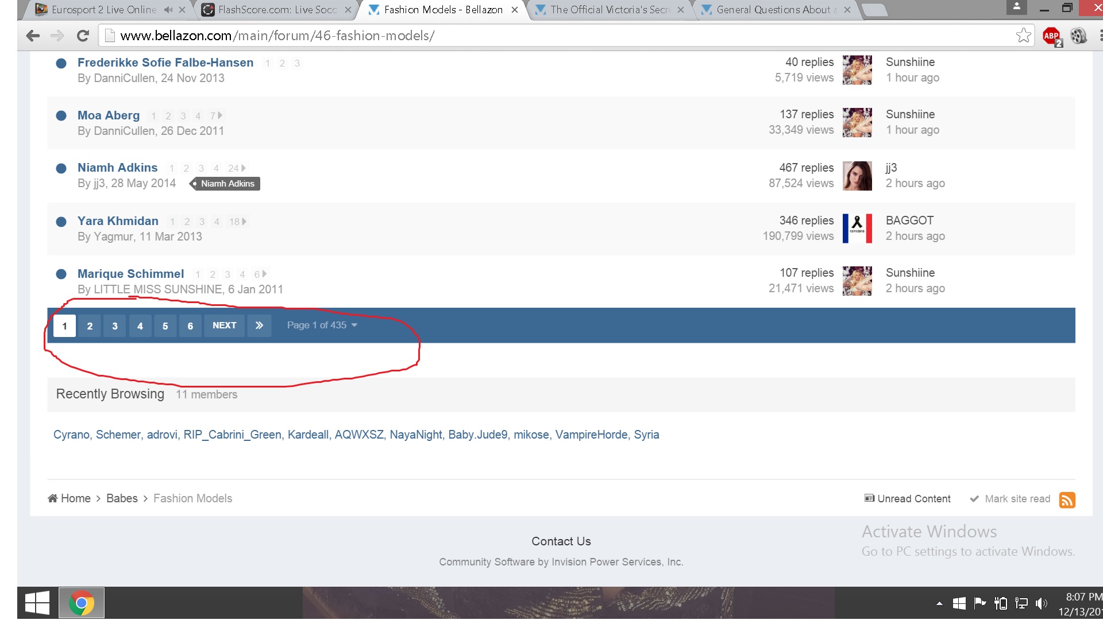1103x620 pixels.
Task: Open the Marique Schimmel topic link
Action: pyautogui.click(x=130, y=274)
